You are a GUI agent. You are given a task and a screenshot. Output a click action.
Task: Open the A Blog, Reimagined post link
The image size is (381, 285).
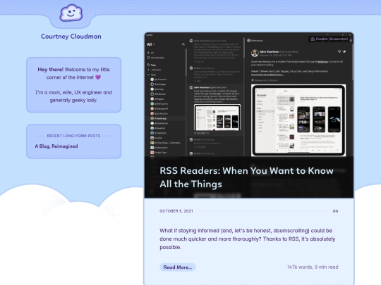(x=56, y=146)
